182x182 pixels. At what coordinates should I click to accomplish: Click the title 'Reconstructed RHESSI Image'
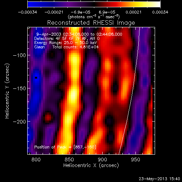click(91, 23)
